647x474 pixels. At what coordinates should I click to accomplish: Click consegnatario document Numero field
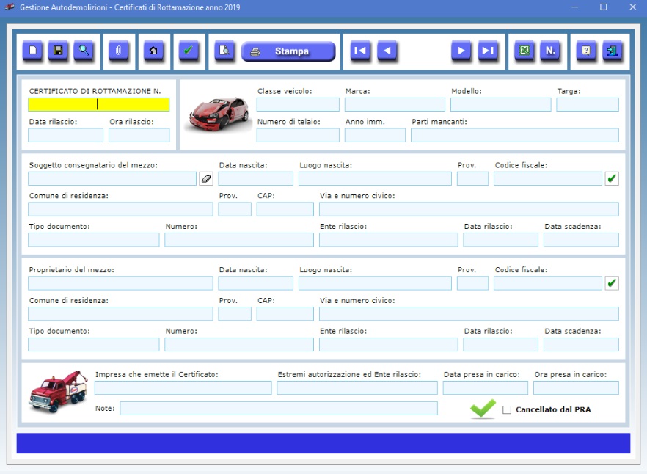239,239
